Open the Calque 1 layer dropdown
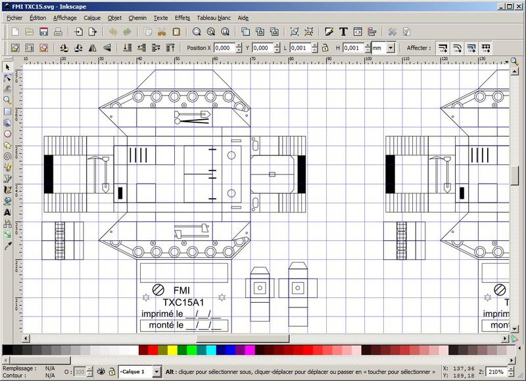The height and width of the screenshot is (381, 526). click(x=156, y=372)
